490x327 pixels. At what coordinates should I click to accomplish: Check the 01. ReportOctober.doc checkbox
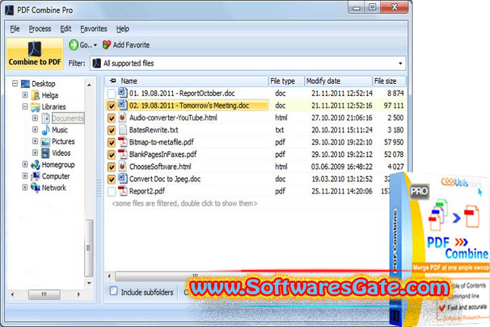point(111,93)
